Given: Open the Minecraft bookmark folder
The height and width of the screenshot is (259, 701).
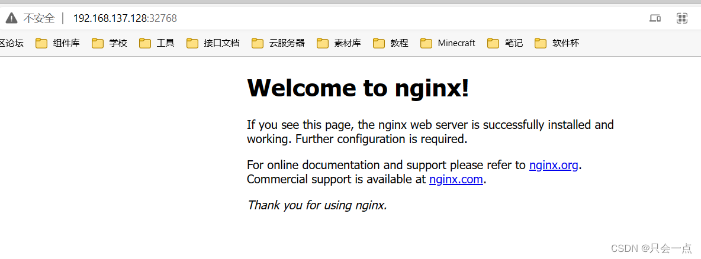Looking at the screenshot, I should (448, 43).
